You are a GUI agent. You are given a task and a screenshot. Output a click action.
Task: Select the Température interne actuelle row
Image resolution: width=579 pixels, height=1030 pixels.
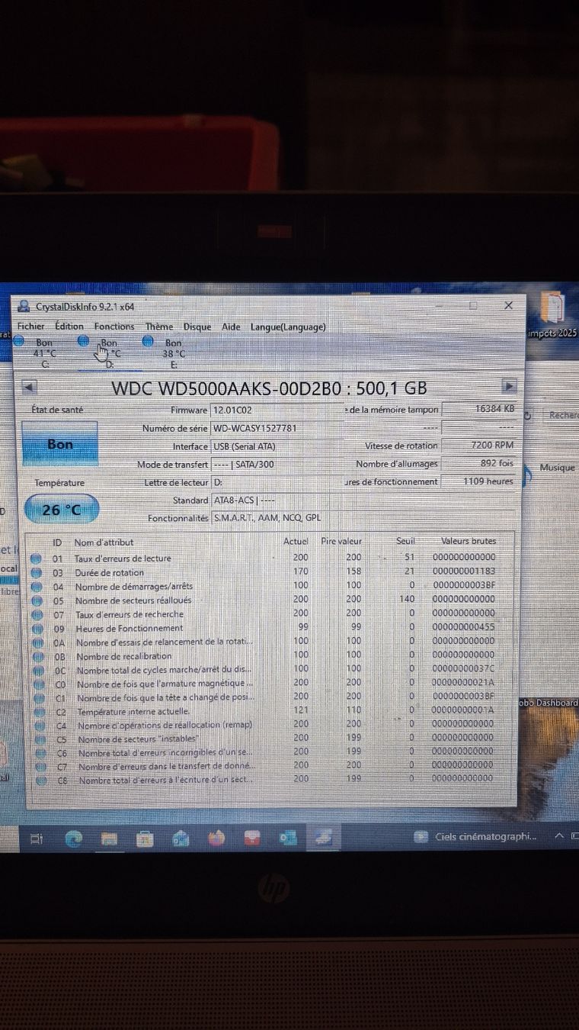coord(270,711)
